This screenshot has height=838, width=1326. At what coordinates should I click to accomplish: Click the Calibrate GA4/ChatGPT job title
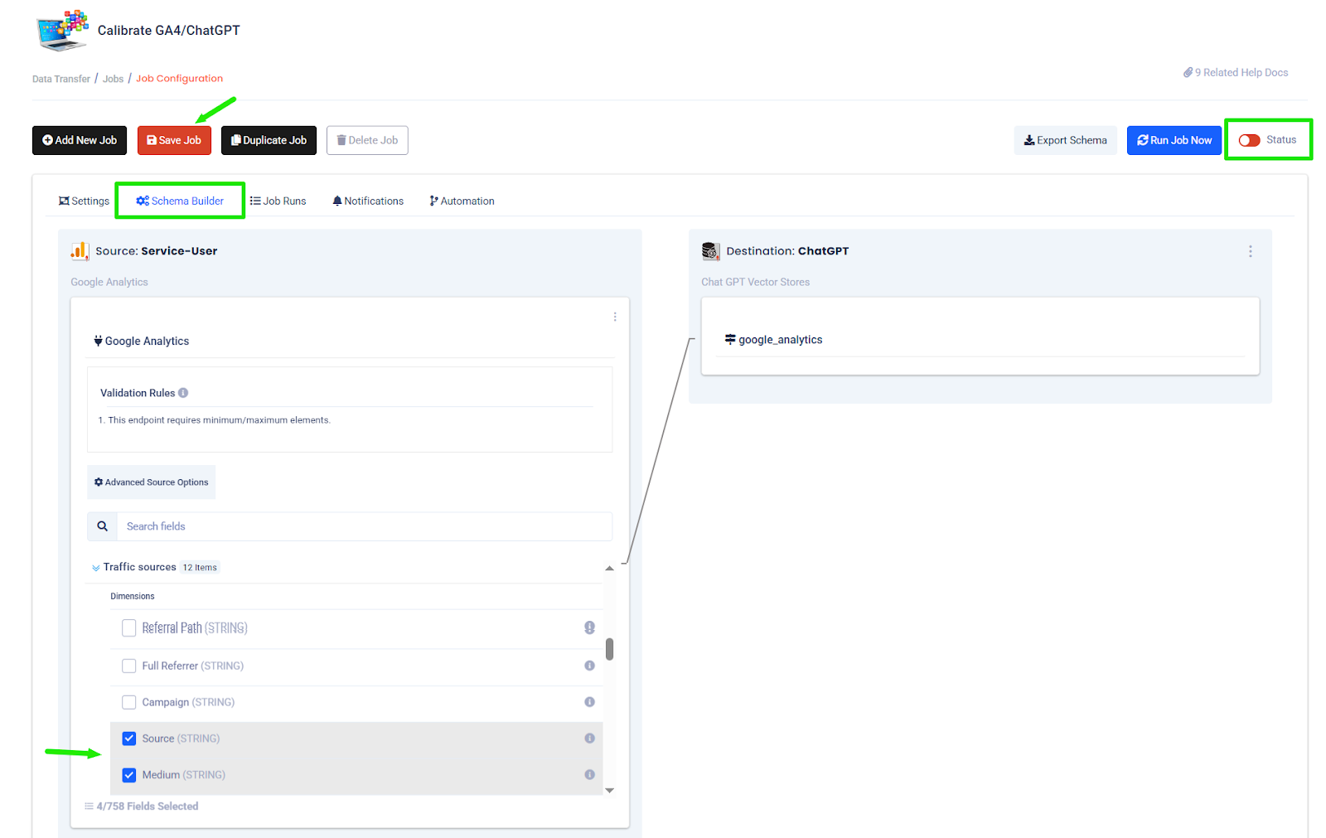click(169, 31)
